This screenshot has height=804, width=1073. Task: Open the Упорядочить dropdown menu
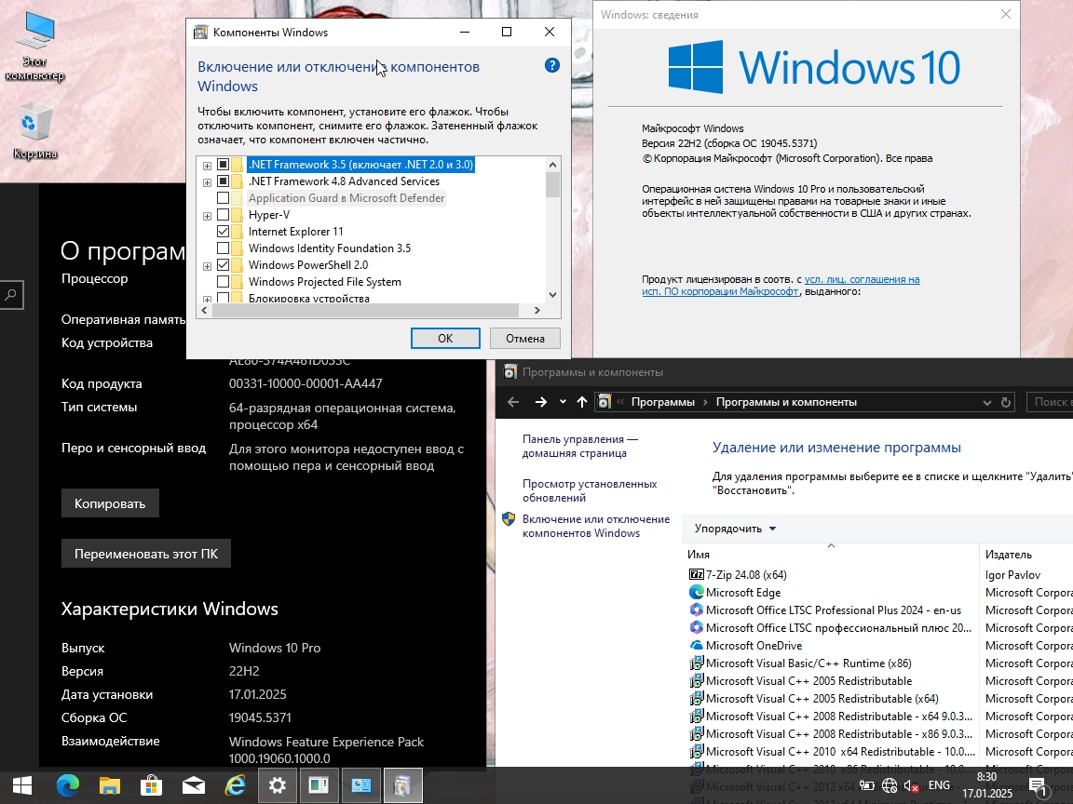(735, 529)
